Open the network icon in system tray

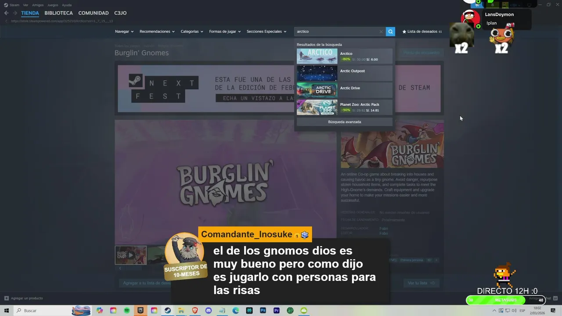point(508,311)
